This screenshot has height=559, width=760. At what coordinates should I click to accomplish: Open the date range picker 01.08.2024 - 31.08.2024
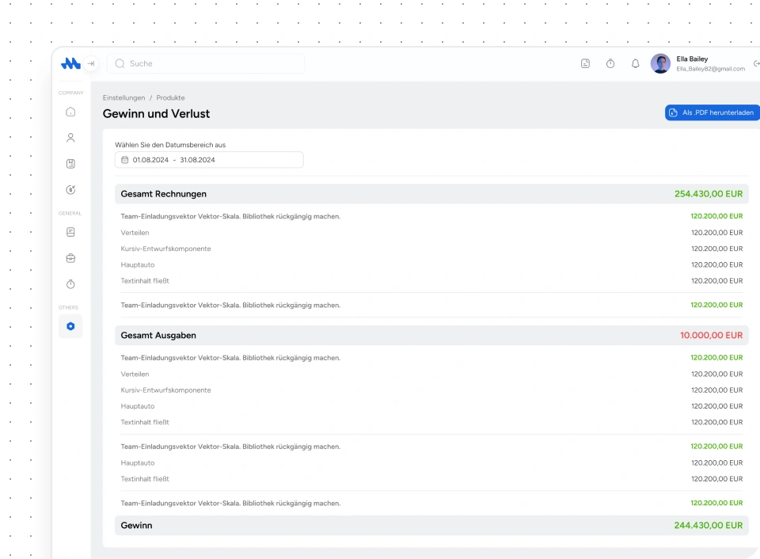pyautogui.click(x=209, y=160)
